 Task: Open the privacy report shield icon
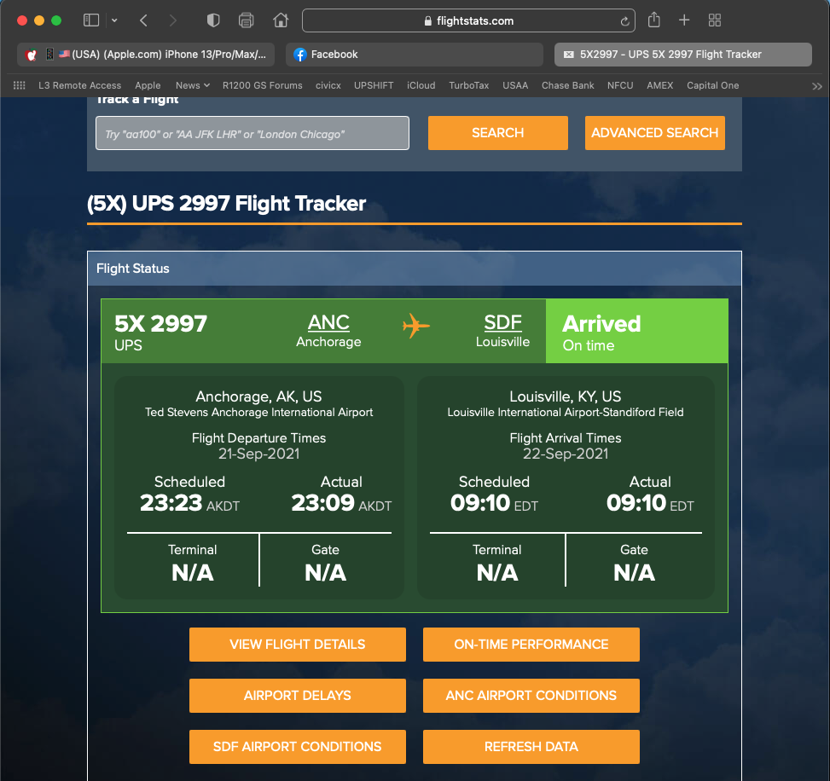tap(213, 20)
